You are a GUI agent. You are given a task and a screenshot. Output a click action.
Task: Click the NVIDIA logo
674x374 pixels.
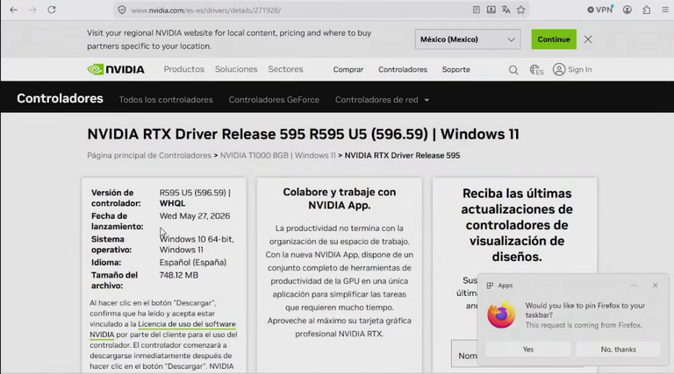(x=116, y=69)
